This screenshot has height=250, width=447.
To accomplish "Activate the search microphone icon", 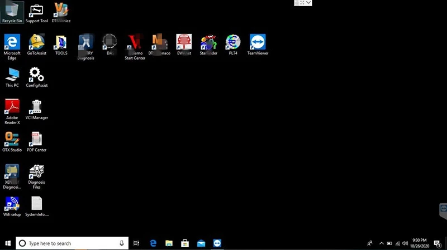I will coord(122,243).
